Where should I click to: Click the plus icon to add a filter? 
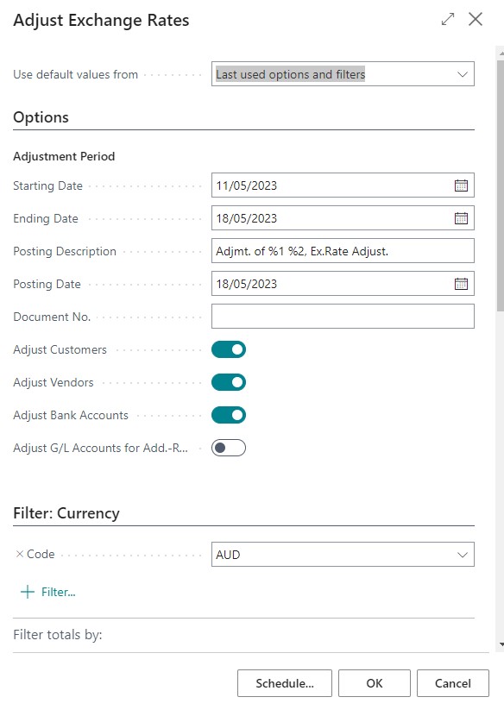[28, 592]
